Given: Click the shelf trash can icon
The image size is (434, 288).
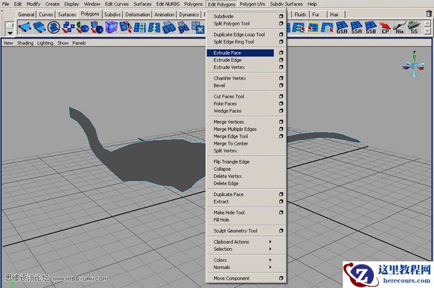Looking at the screenshot, I should 429,13.
